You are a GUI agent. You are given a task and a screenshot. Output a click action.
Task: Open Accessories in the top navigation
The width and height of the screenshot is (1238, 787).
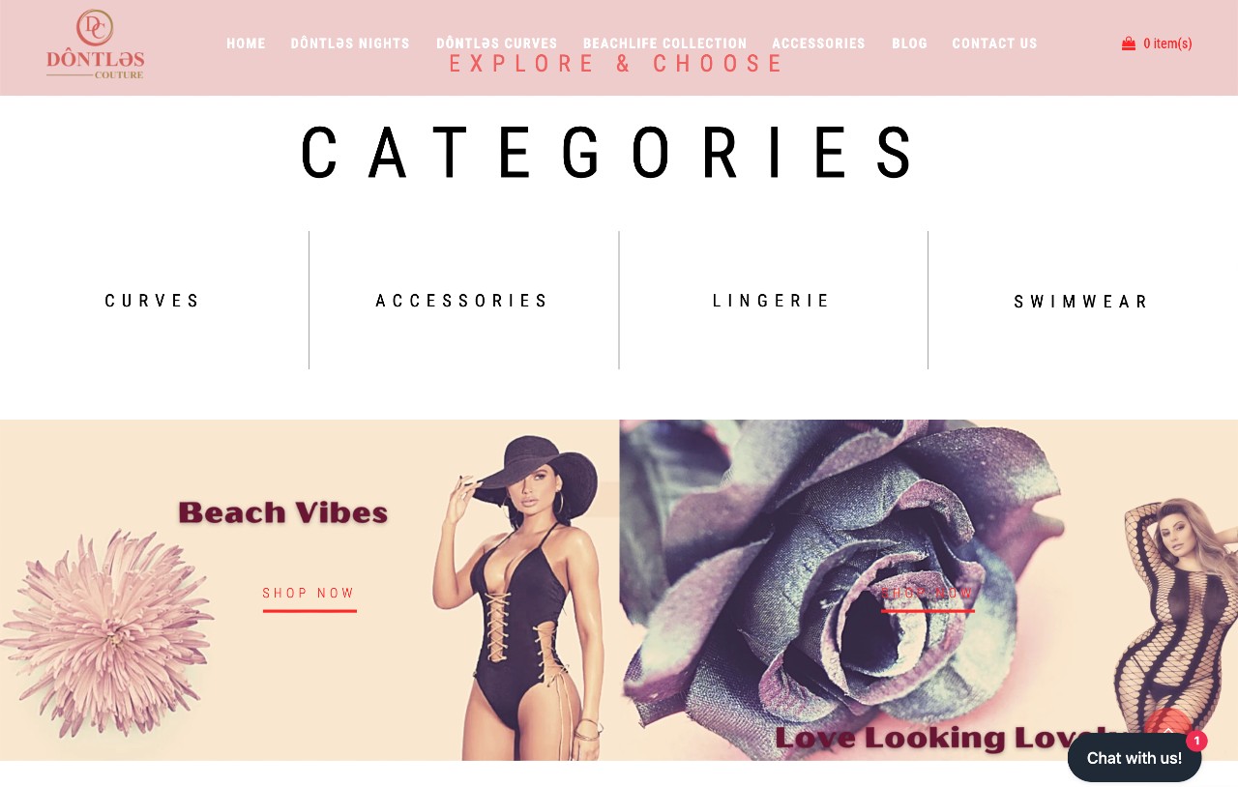(x=818, y=44)
